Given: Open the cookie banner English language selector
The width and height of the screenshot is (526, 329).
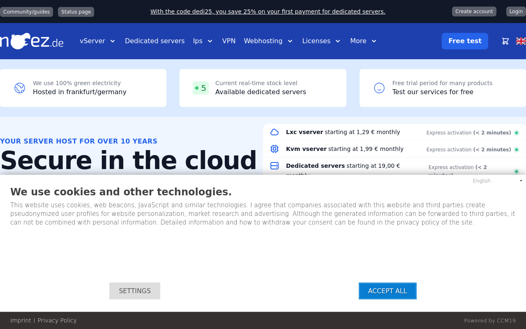Looking at the screenshot, I should (x=497, y=181).
